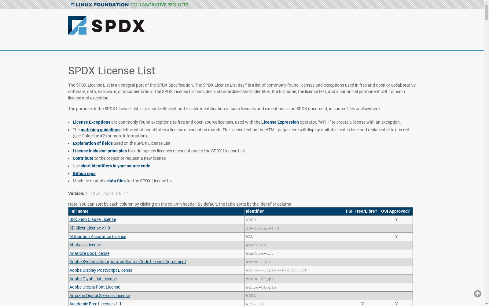This screenshot has width=489, height=306.
Task: Click OSI Approved Y for Attribution Assurance License
Action: click(x=396, y=237)
